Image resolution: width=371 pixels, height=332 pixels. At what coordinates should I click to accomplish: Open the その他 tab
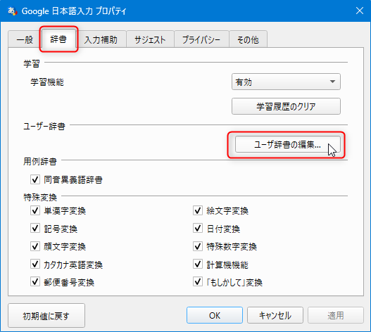coord(249,39)
